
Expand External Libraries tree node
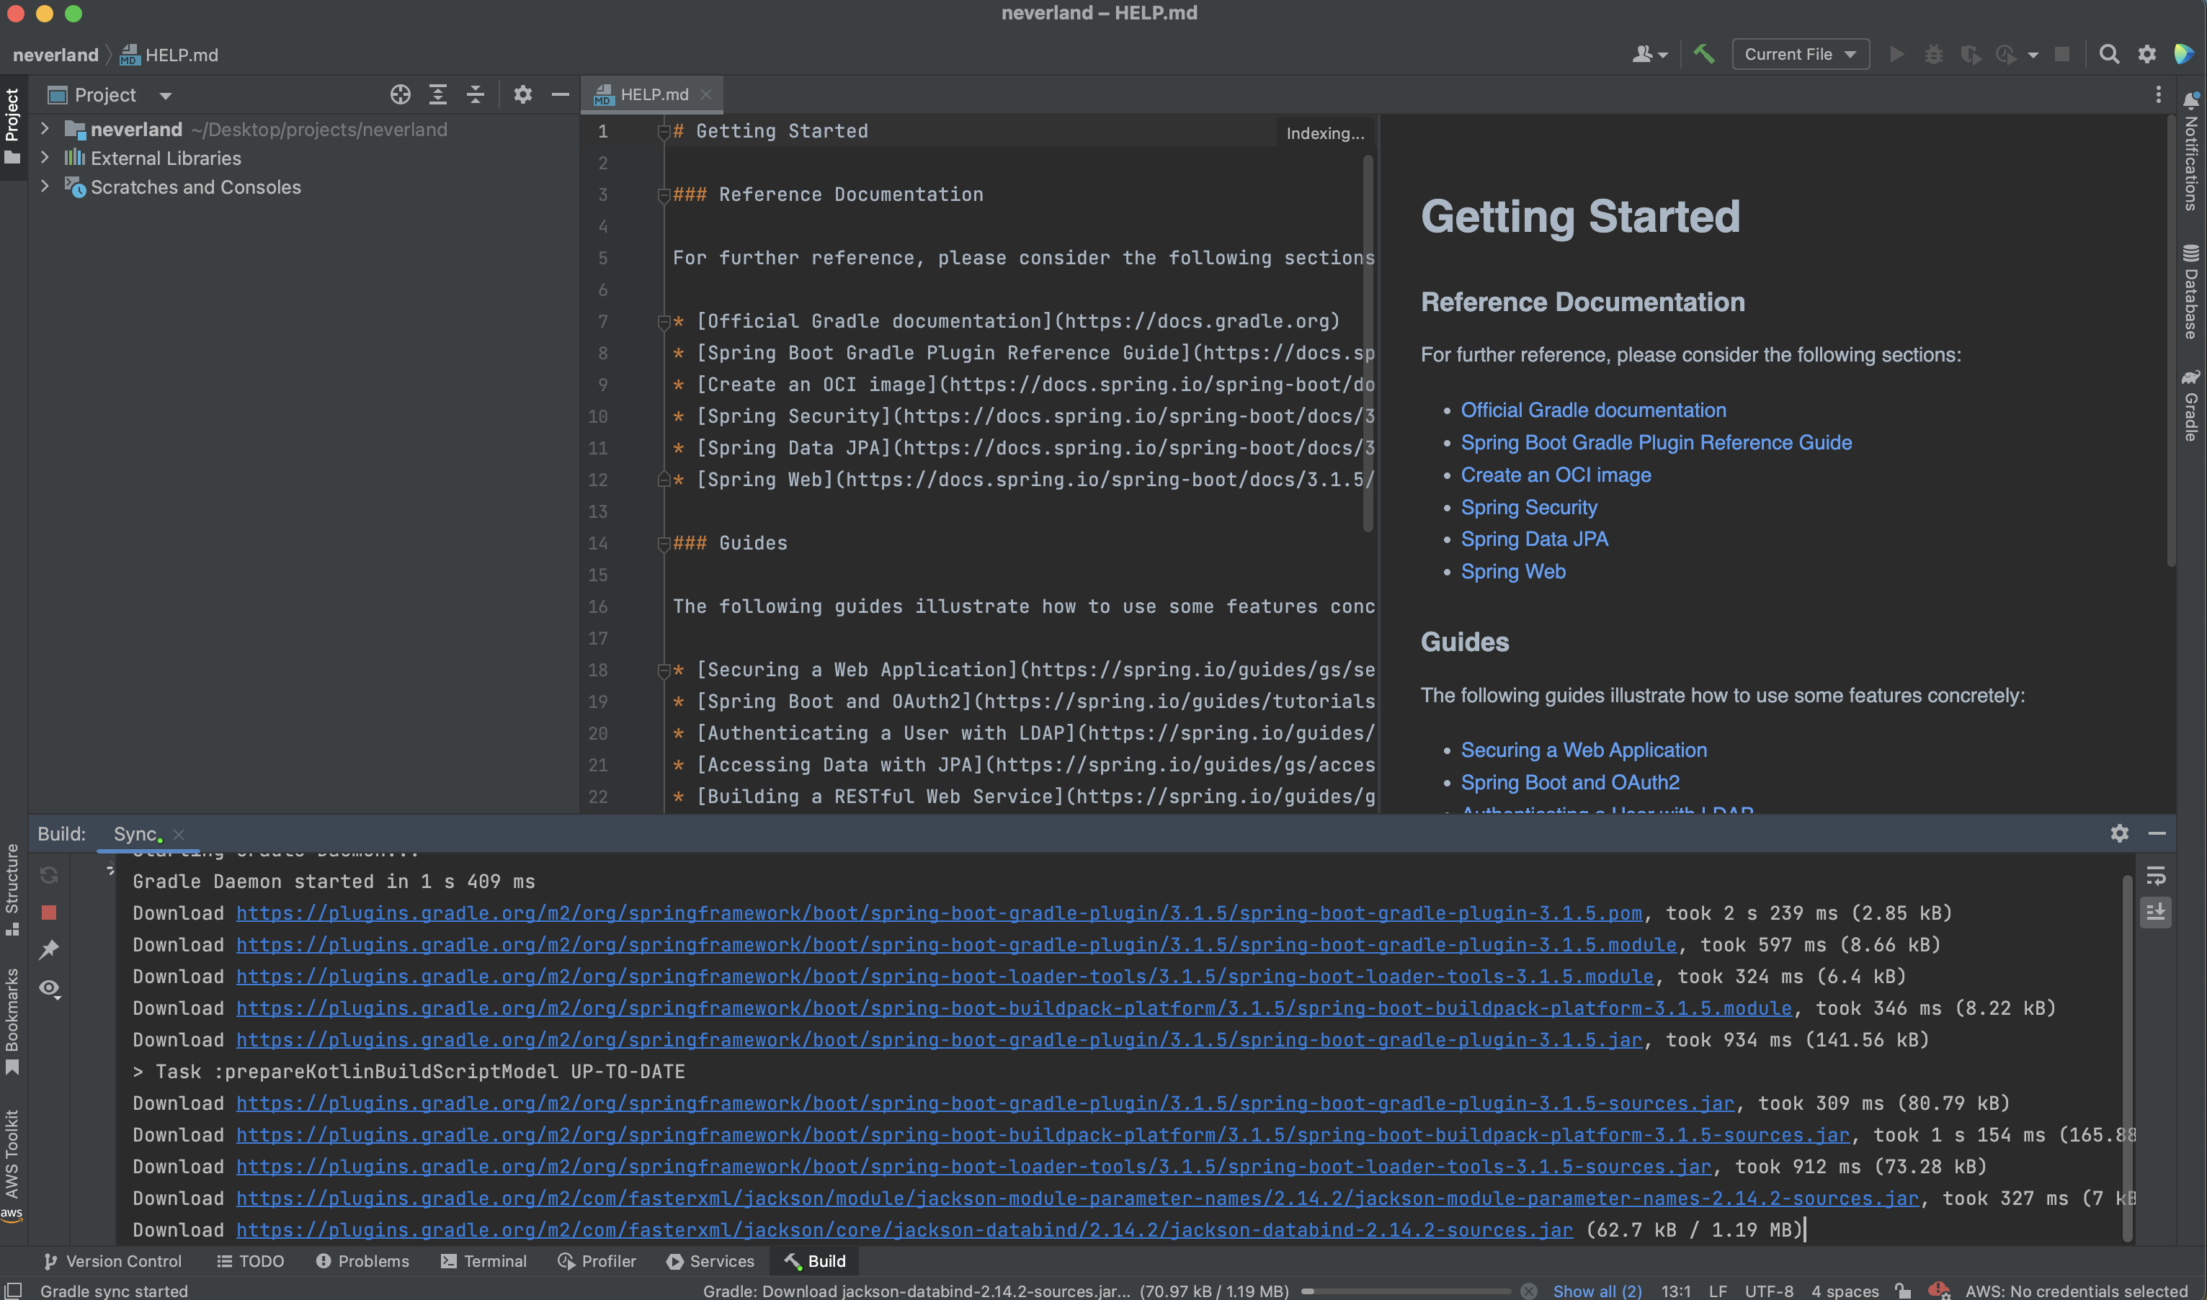[45, 158]
